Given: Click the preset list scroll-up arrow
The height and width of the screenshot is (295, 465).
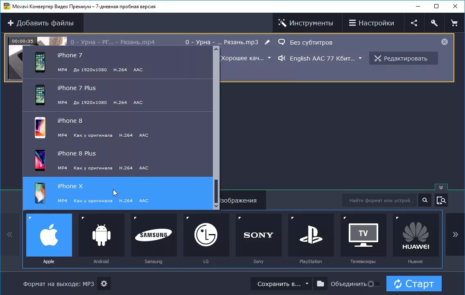Looking at the screenshot, I should tap(216, 49).
